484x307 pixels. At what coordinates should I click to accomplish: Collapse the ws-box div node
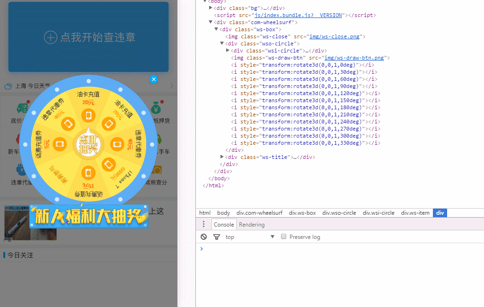pyautogui.click(x=216, y=29)
